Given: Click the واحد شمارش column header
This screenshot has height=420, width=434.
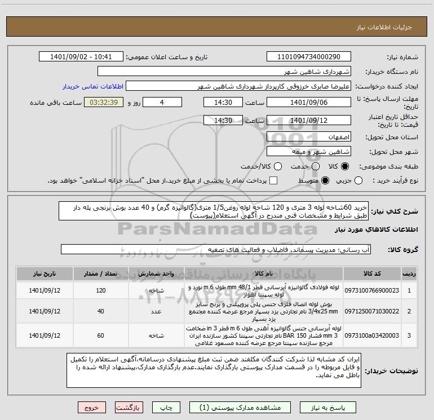Looking at the screenshot, I should tap(156, 274).
